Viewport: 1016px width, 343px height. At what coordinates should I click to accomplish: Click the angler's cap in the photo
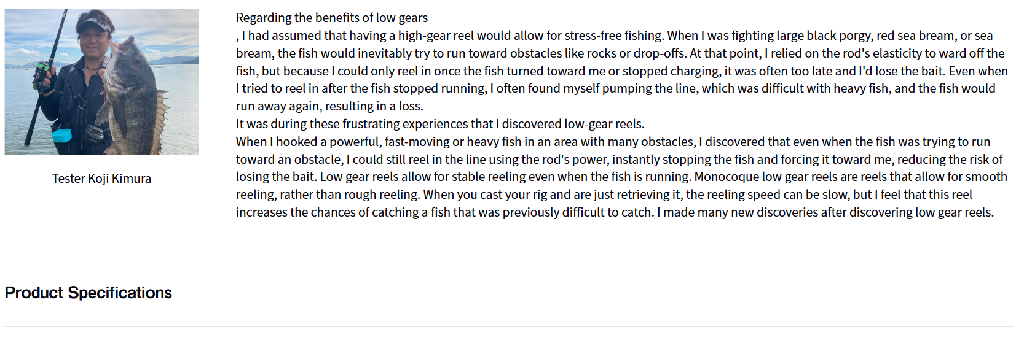(x=95, y=23)
